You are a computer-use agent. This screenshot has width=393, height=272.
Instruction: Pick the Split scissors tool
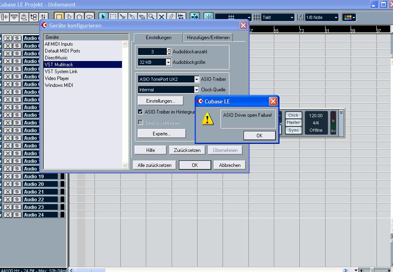pos(122,17)
